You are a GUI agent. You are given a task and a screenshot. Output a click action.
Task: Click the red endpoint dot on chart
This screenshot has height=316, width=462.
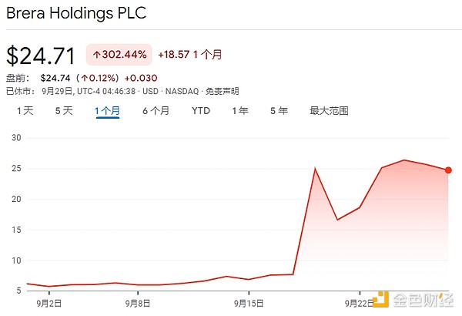[x=448, y=170]
